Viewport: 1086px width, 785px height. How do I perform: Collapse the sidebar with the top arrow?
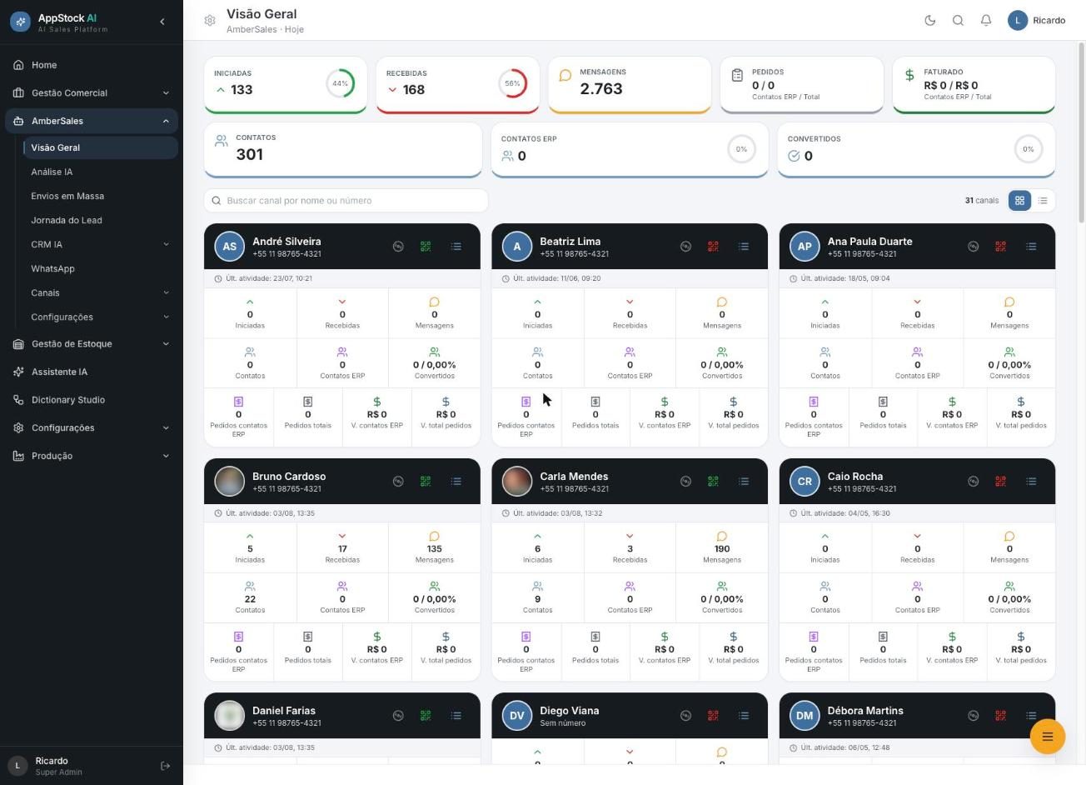[162, 22]
